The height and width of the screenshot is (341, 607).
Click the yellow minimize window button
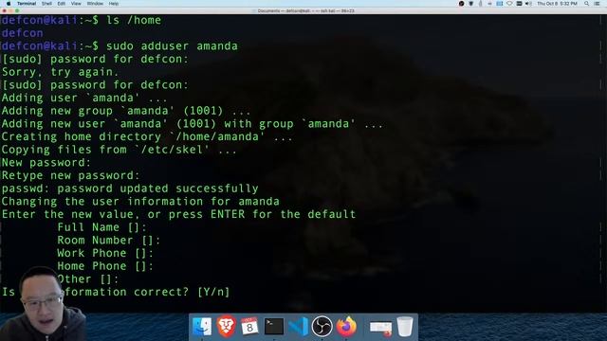[x=10, y=10]
